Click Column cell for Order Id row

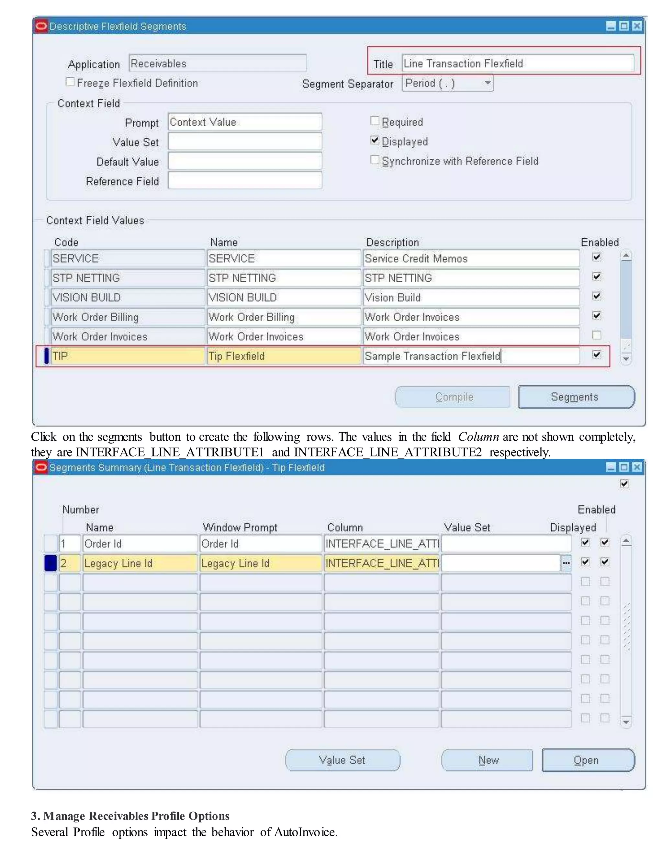[x=382, y=544]
